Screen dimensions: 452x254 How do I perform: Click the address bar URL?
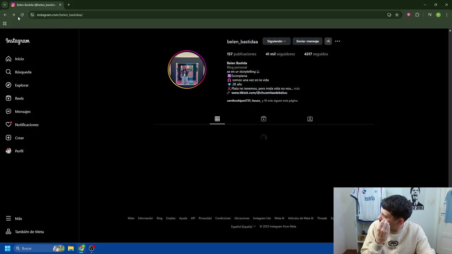60,15
